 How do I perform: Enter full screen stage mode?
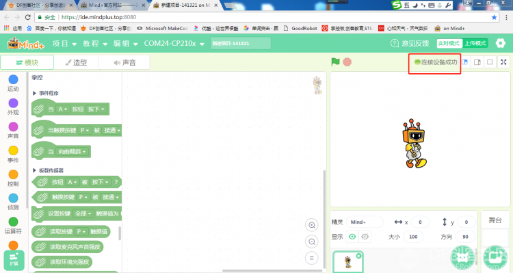tap(503, 62)
